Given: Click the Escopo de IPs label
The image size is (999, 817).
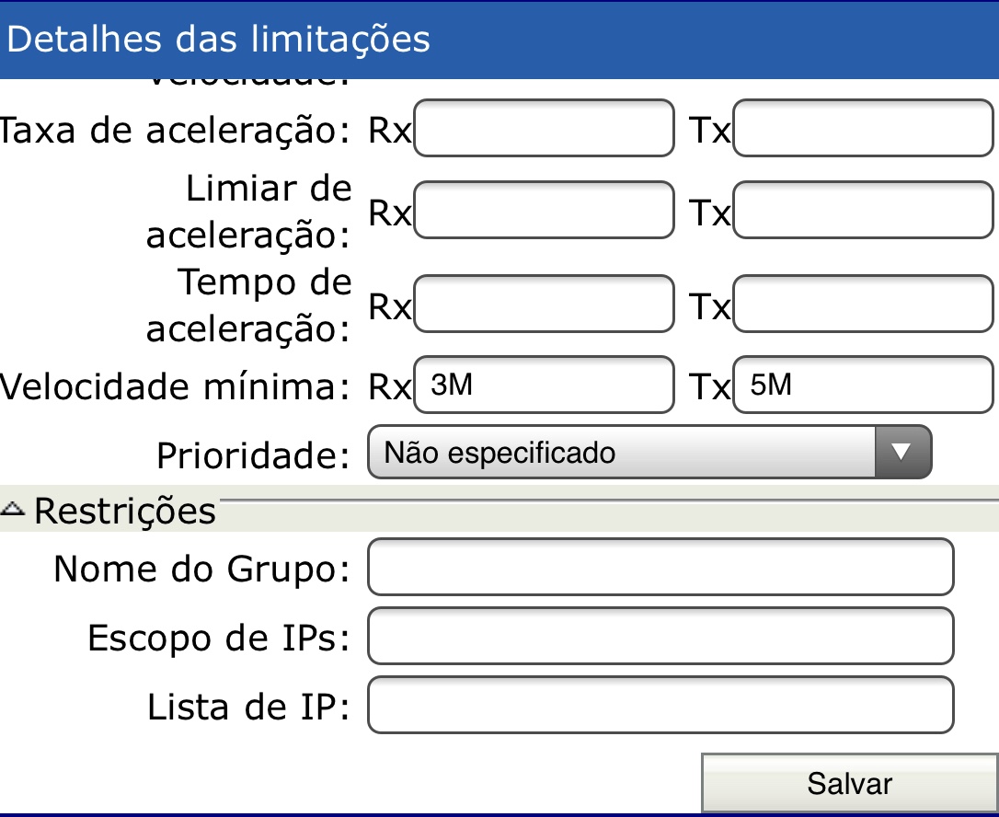Looking at the screenshot, I should (x=219, y=638).
